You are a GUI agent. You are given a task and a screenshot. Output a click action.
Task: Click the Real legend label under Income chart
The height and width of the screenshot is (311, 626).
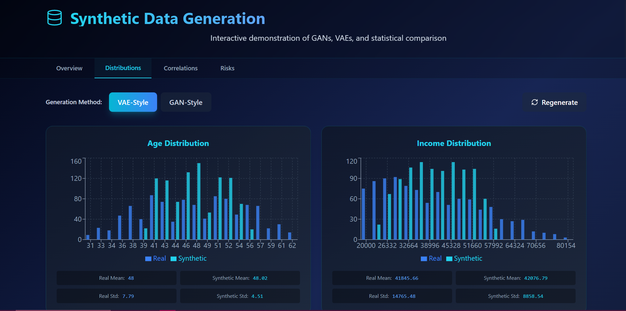(x=435, y=258)
